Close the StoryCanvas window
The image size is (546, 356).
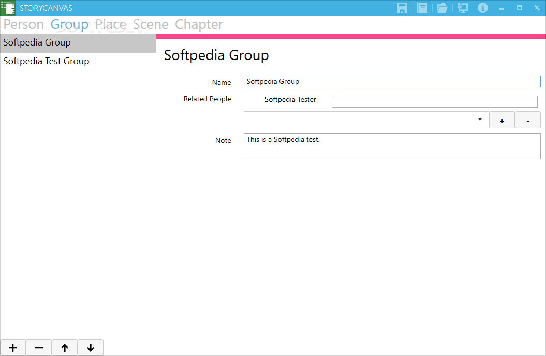537,8
